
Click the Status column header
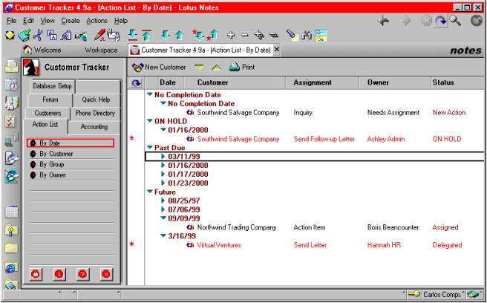(457, 82)
